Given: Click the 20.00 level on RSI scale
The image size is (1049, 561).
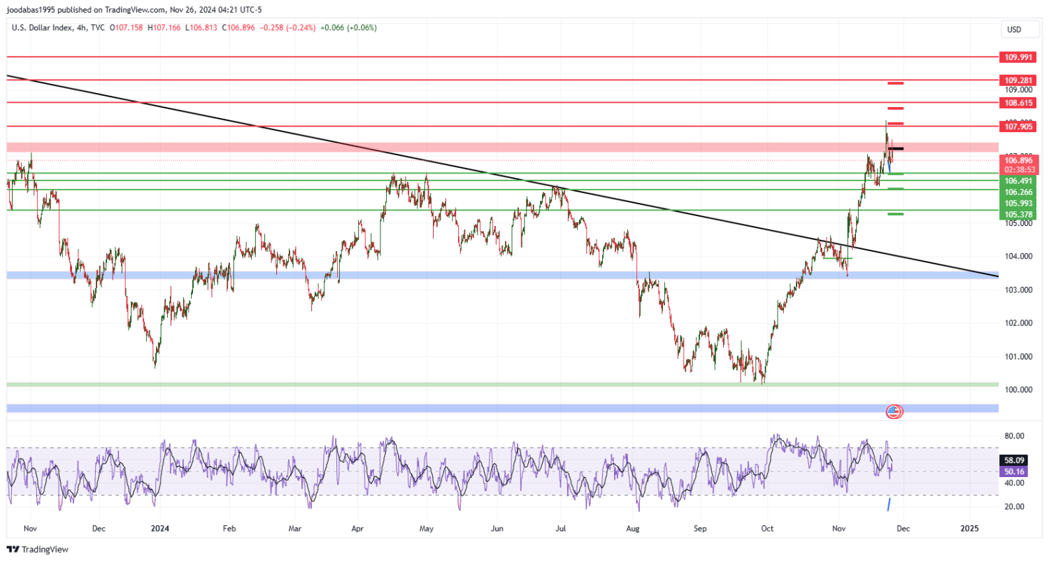Looking at the screenshot, I should click(x=1015, y=506).
